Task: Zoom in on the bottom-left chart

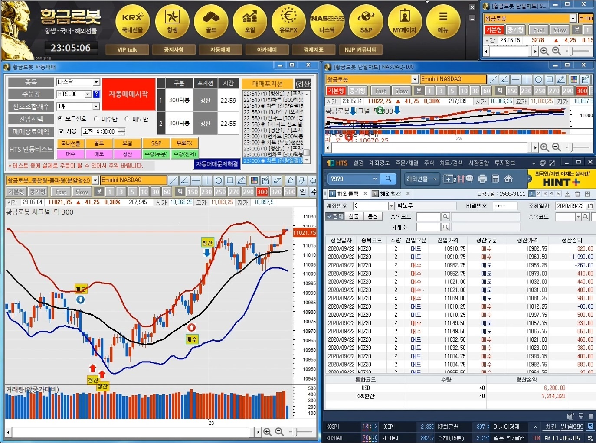Action: pos(268,432)
